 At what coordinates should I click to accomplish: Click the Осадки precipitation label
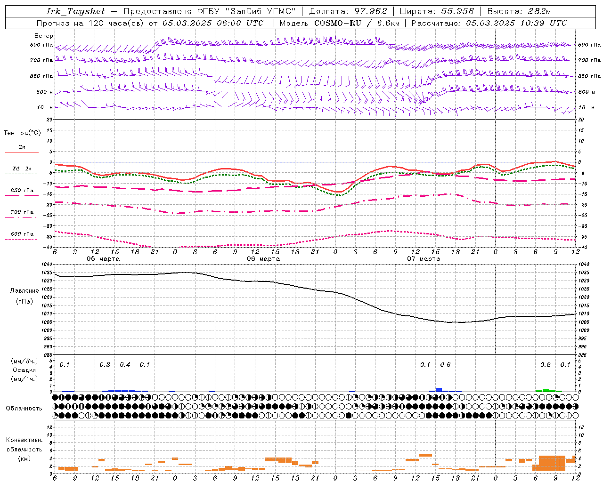[x=24, y=370]
